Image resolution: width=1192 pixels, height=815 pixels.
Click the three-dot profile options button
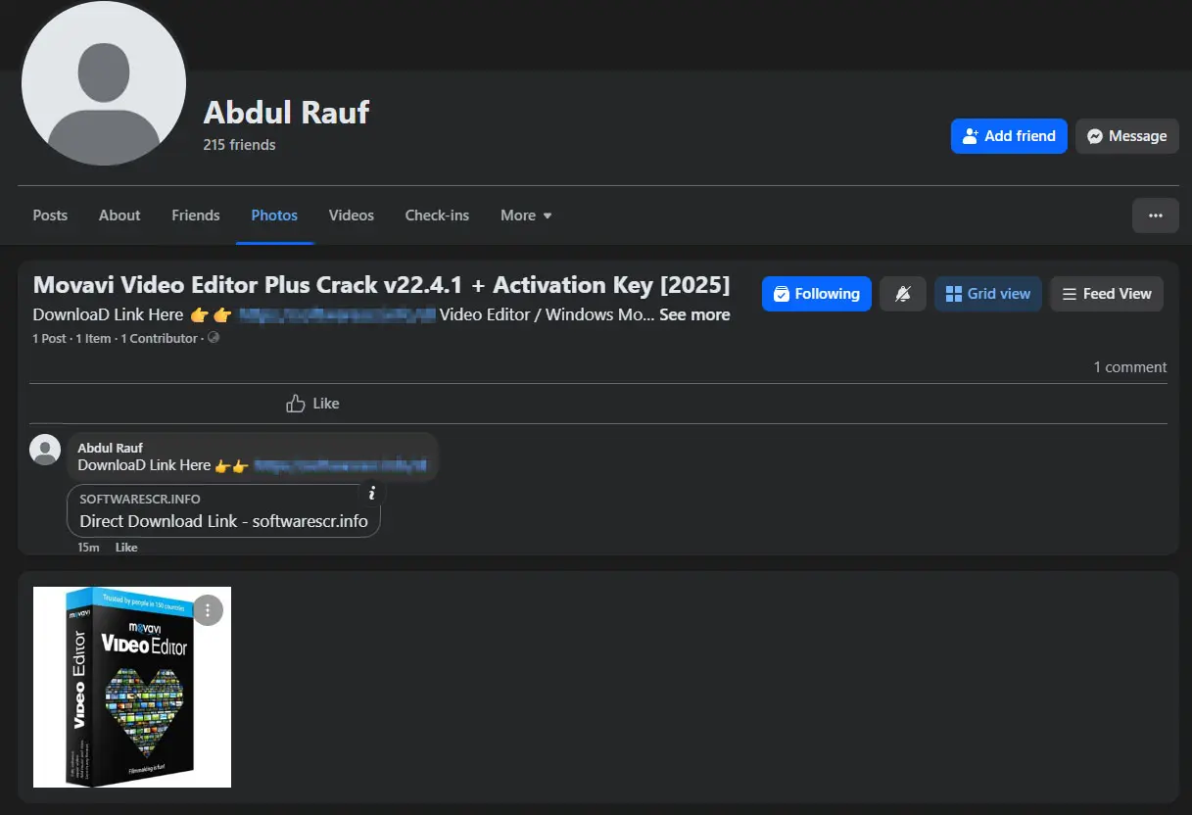[1156, 216]
